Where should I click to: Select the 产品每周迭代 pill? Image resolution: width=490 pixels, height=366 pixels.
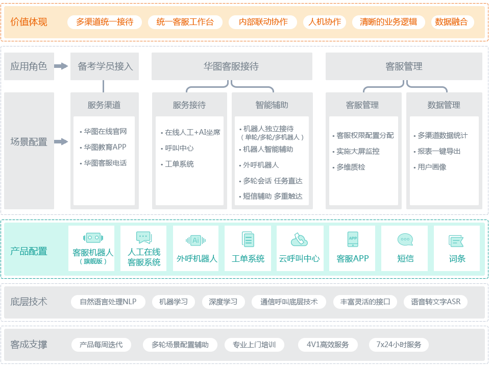[101, 345]
